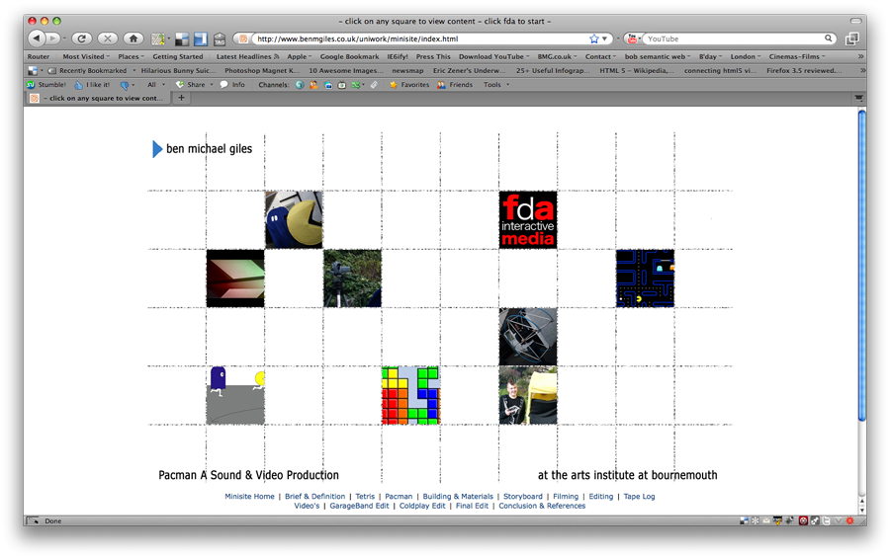Open StumbleUpon Friends
This screenshot has width=890, height=558.
(x=455, y=85)
